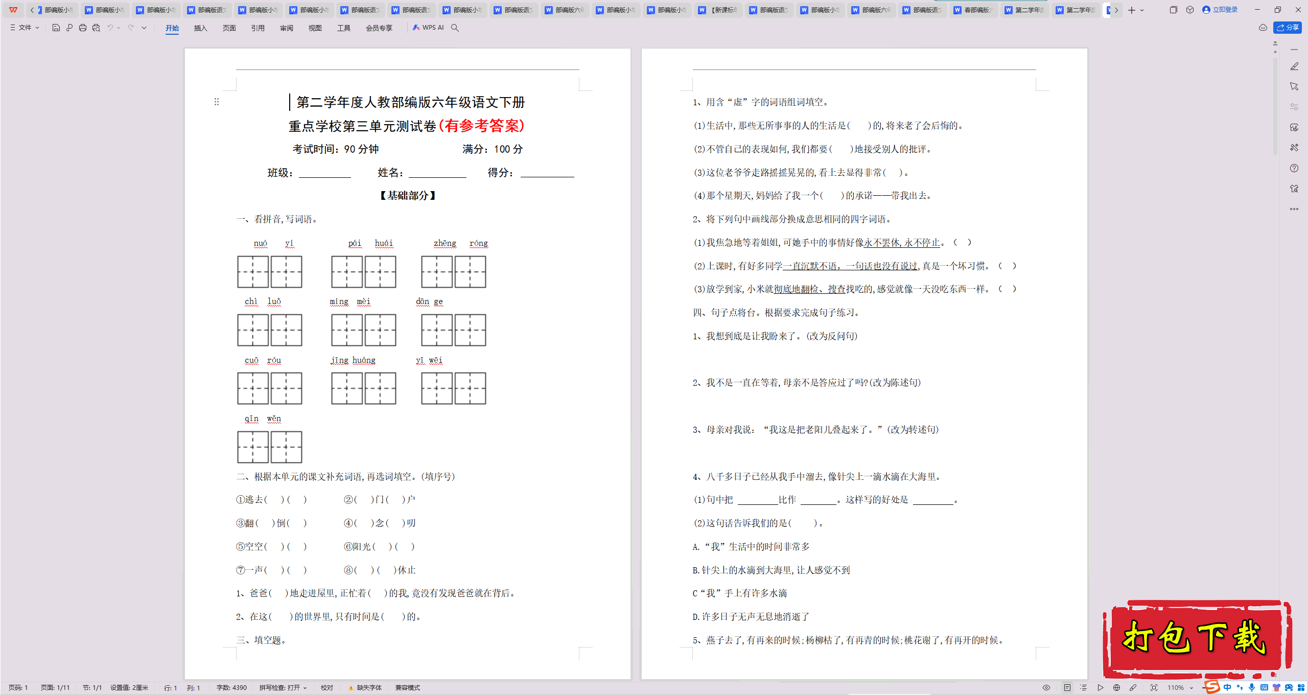This screenshot has width=1308, height=695.
Task: Expand the 文件 file menu
Action: point(25,28)
